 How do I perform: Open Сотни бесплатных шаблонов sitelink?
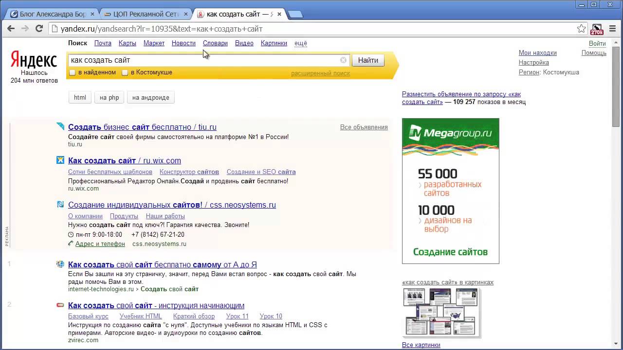tap(110, 172)
